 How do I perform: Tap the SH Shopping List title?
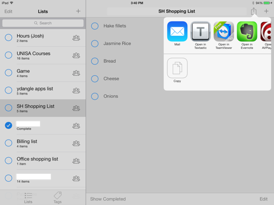(176, 11)
